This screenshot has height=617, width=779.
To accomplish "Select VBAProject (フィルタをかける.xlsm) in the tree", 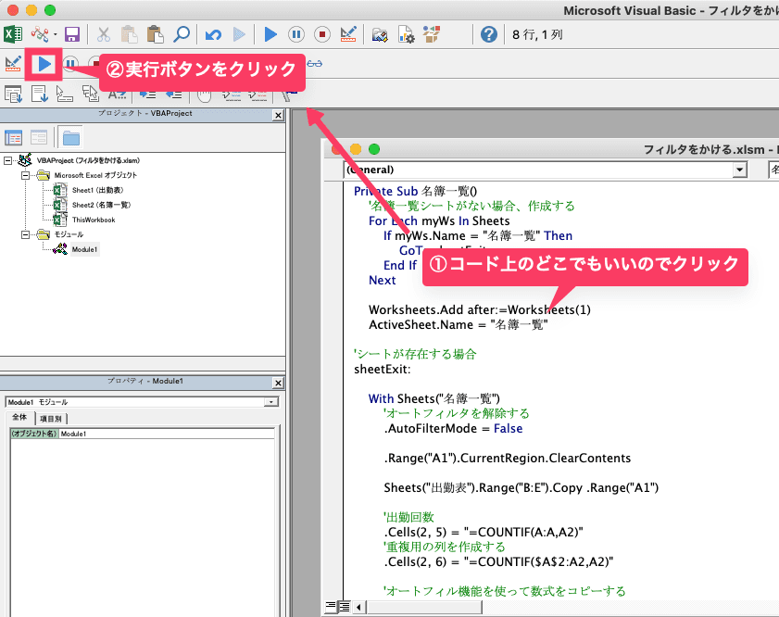I will pyautogui.click(x=88, y=160).
